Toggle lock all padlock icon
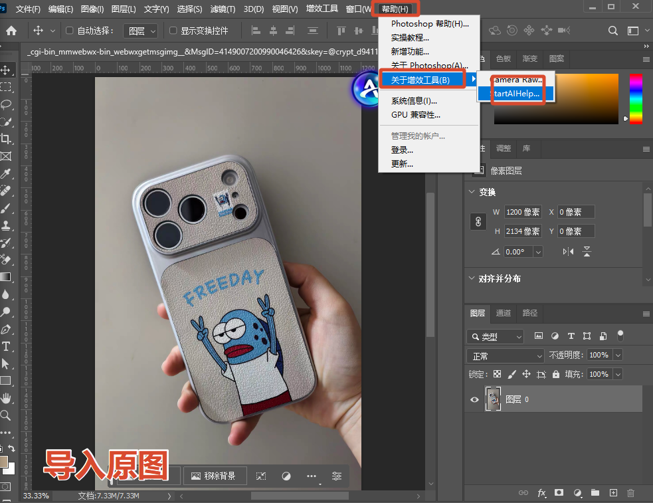The width and height of the screenshot is (653, 503). coord(556,374)
